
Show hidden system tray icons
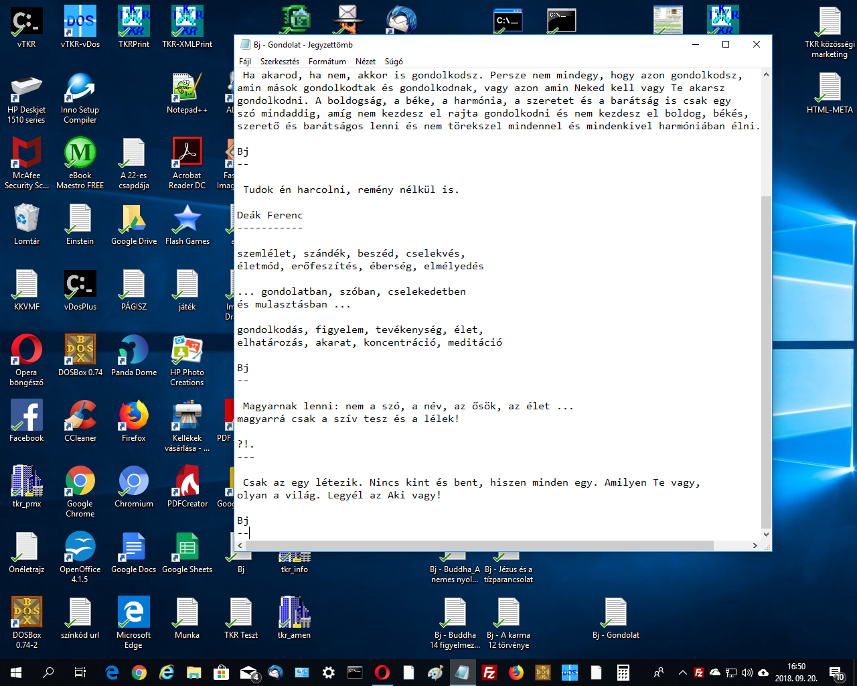pyautogui.click(x=682, y=673)
